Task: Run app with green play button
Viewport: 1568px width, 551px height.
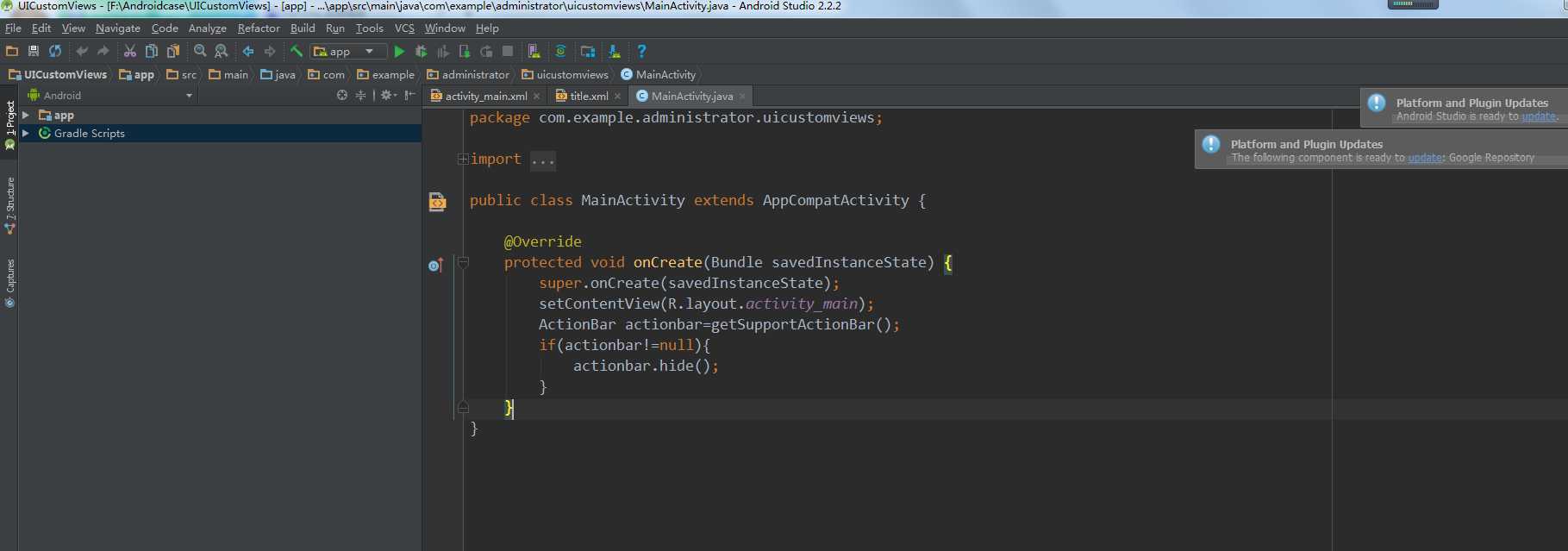Action: [x=399, y=51]
